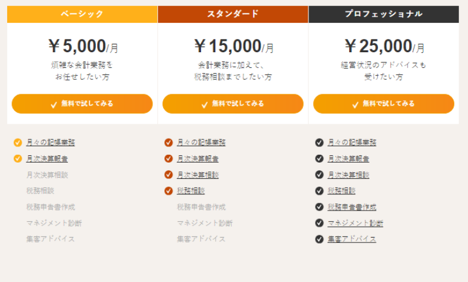The image size is (468, 282).
Task: Click orange check icon beside ベーシック 月々の記帳業務
Action: (x=18, y=143)
